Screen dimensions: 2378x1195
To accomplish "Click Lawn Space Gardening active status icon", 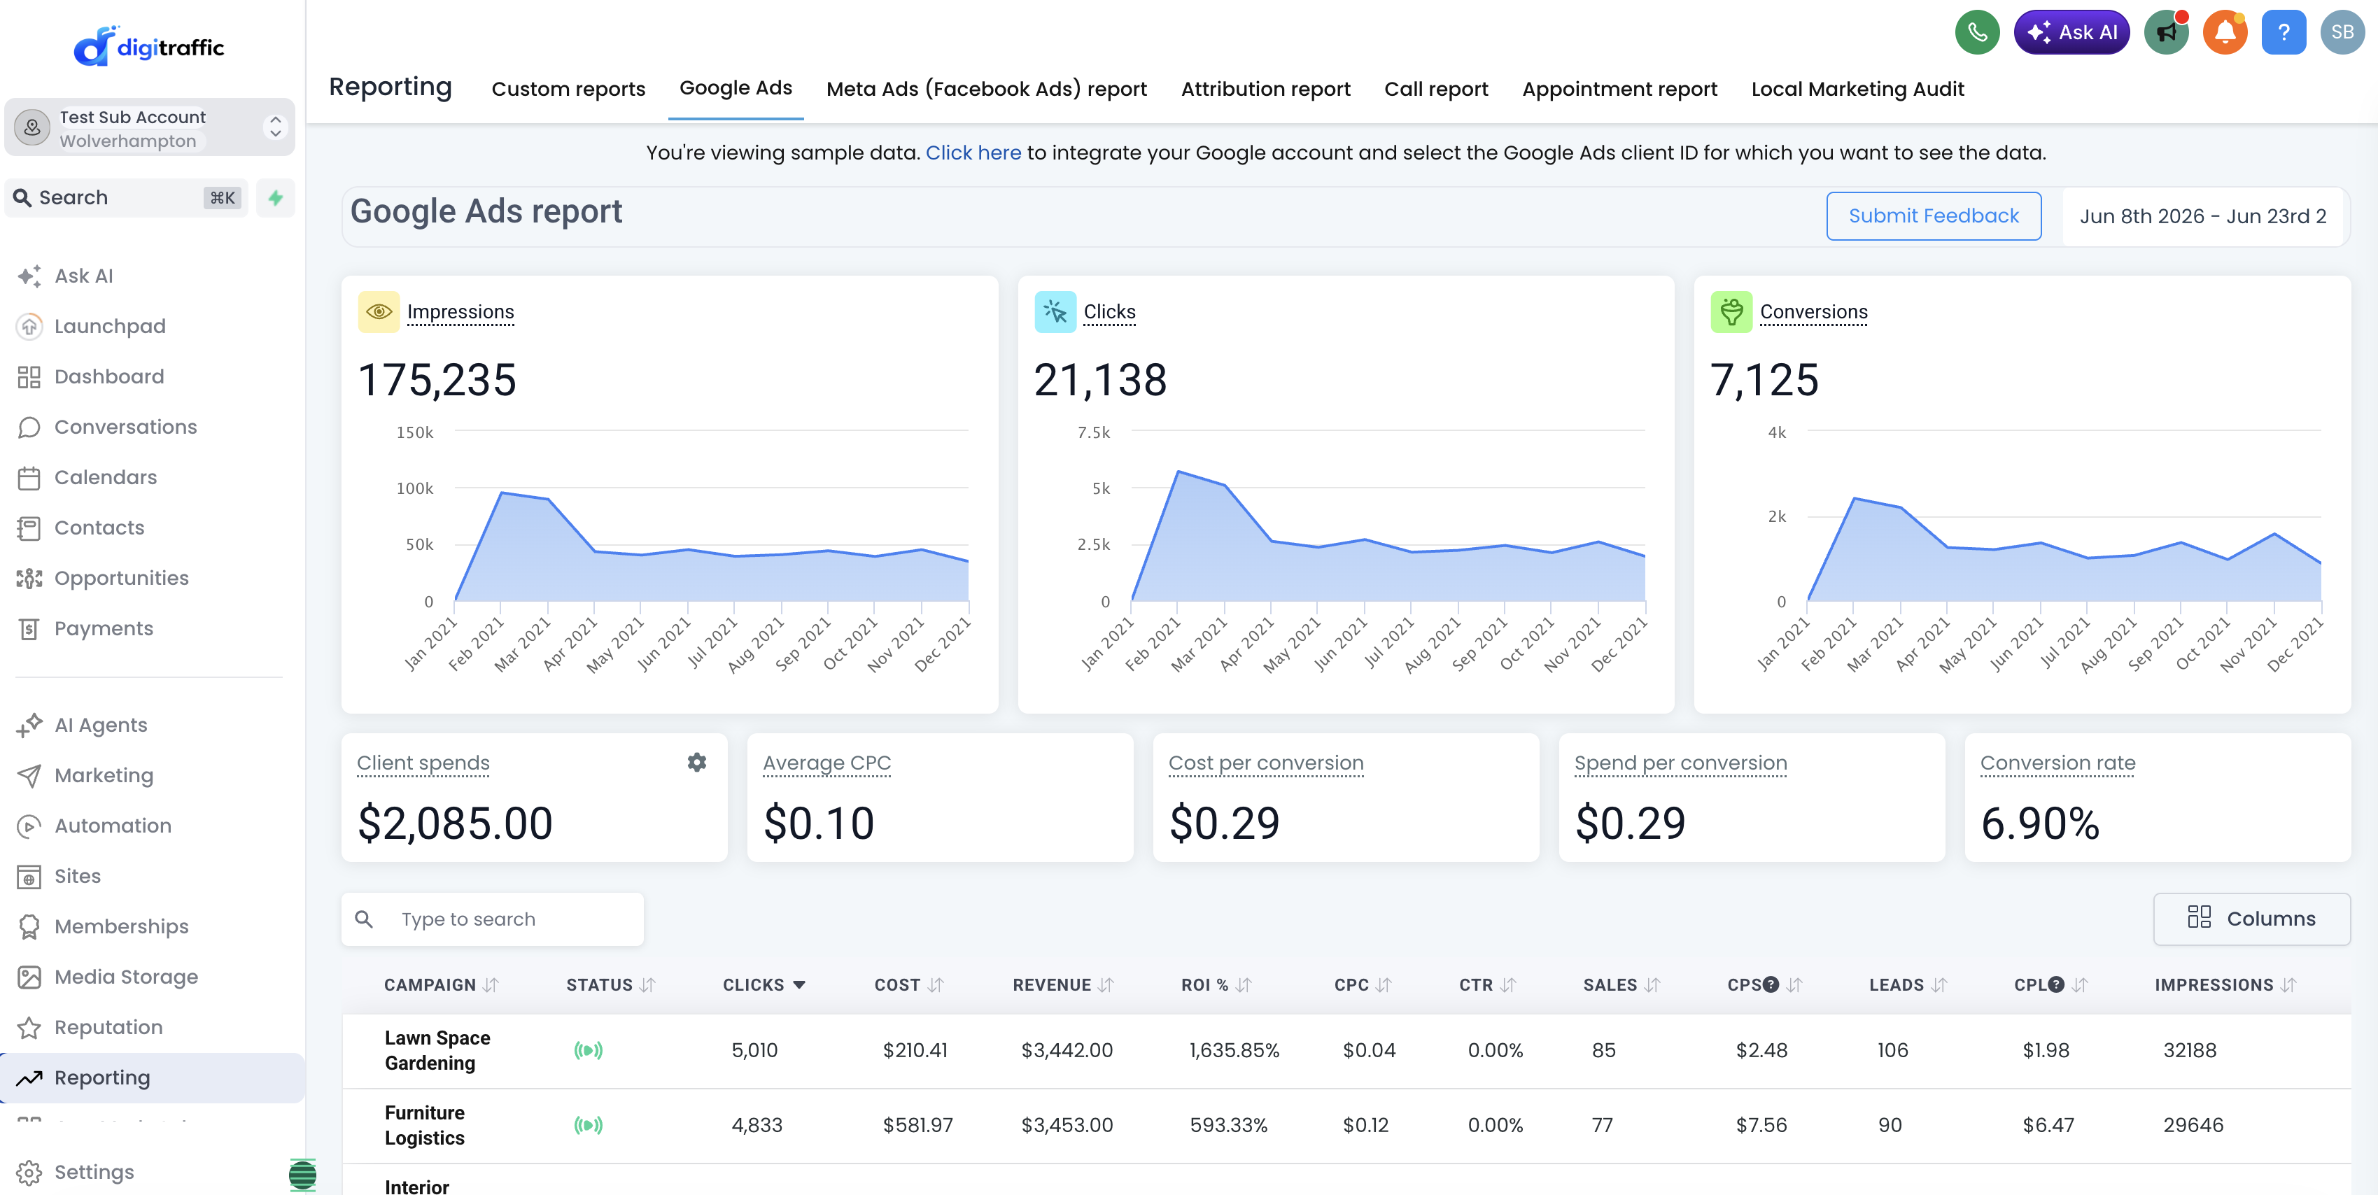I will pos(588,1050).
